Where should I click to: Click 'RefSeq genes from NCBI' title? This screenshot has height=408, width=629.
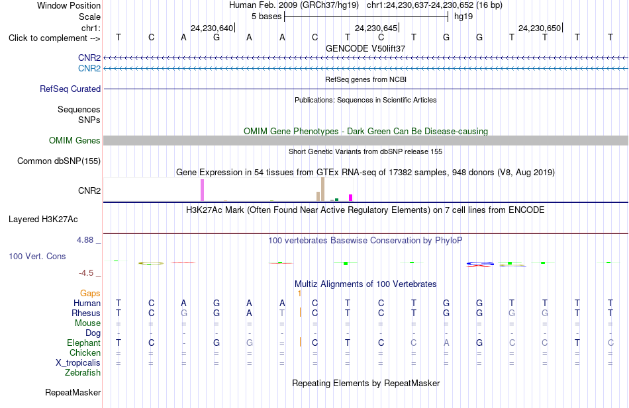point(365,79)
